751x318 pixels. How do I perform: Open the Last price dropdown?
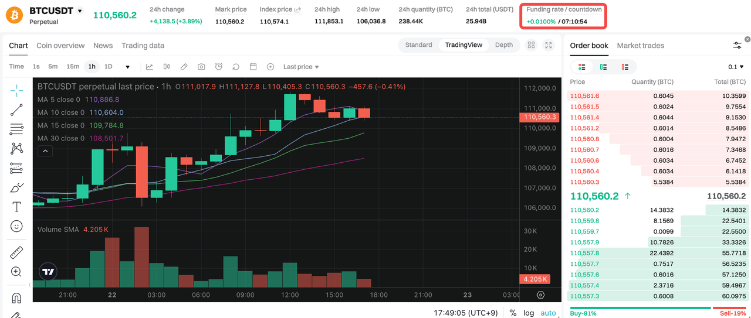point(301,67)
